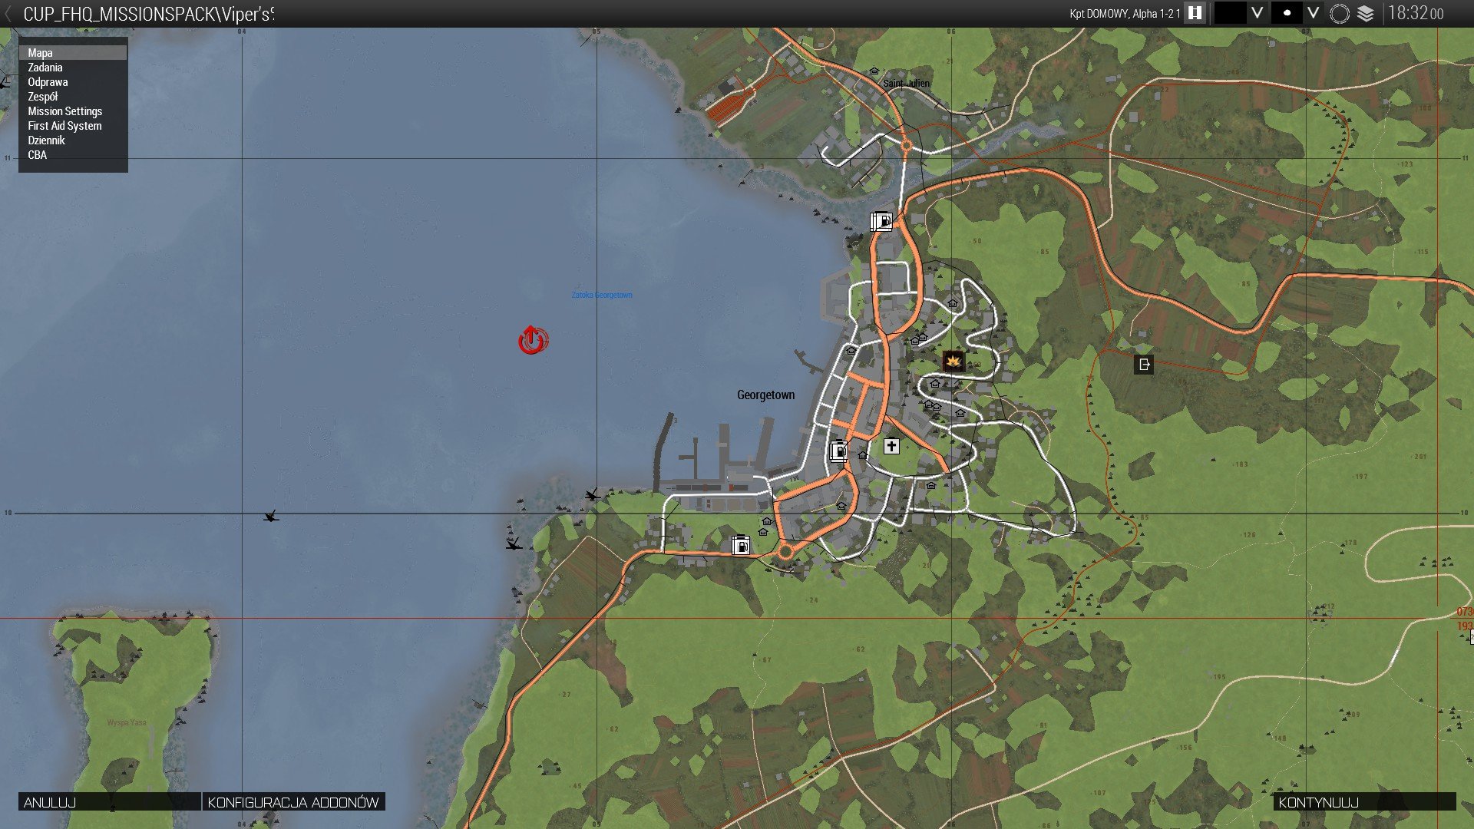Click the exit task marker east of town
This screenshot has width=1474, height=829.
(1144, 365)
